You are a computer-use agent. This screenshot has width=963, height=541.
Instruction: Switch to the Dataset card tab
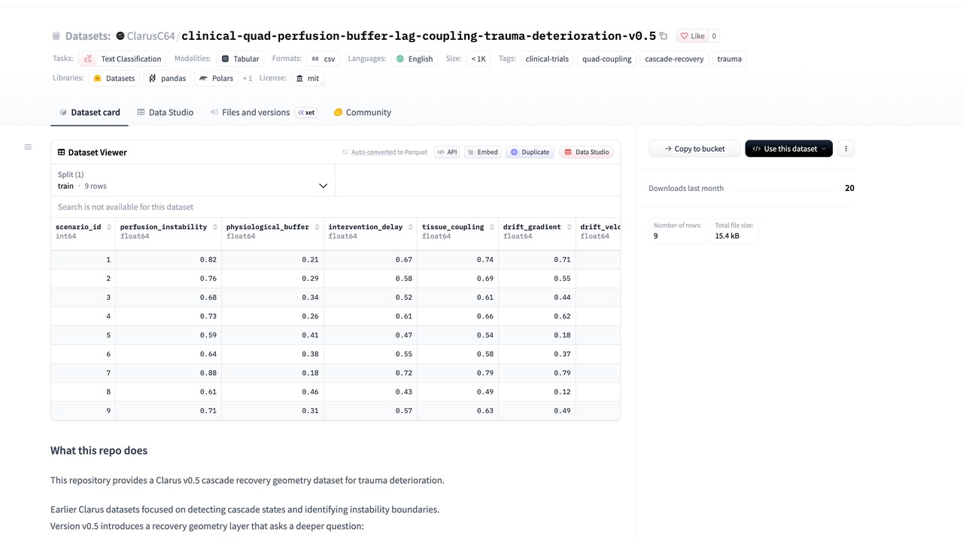coord(90,113)
